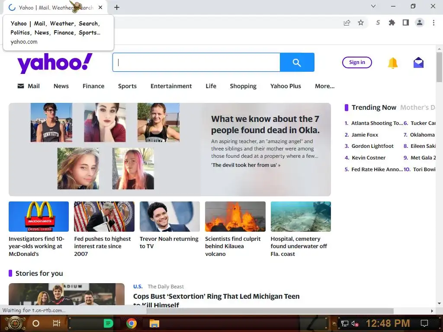This screenshot has height=332, width=443.
Task: Open the Start menu steampunk button
Action: (x=15, y=323)
